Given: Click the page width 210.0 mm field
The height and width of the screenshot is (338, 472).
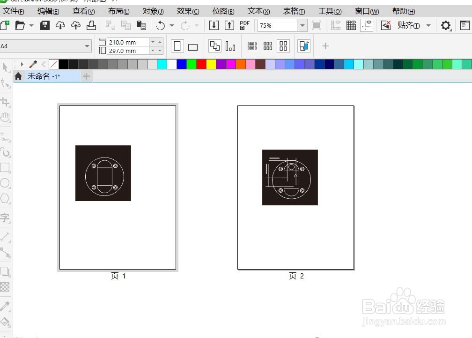Looking at the screenshot, I should coord(128,42).
